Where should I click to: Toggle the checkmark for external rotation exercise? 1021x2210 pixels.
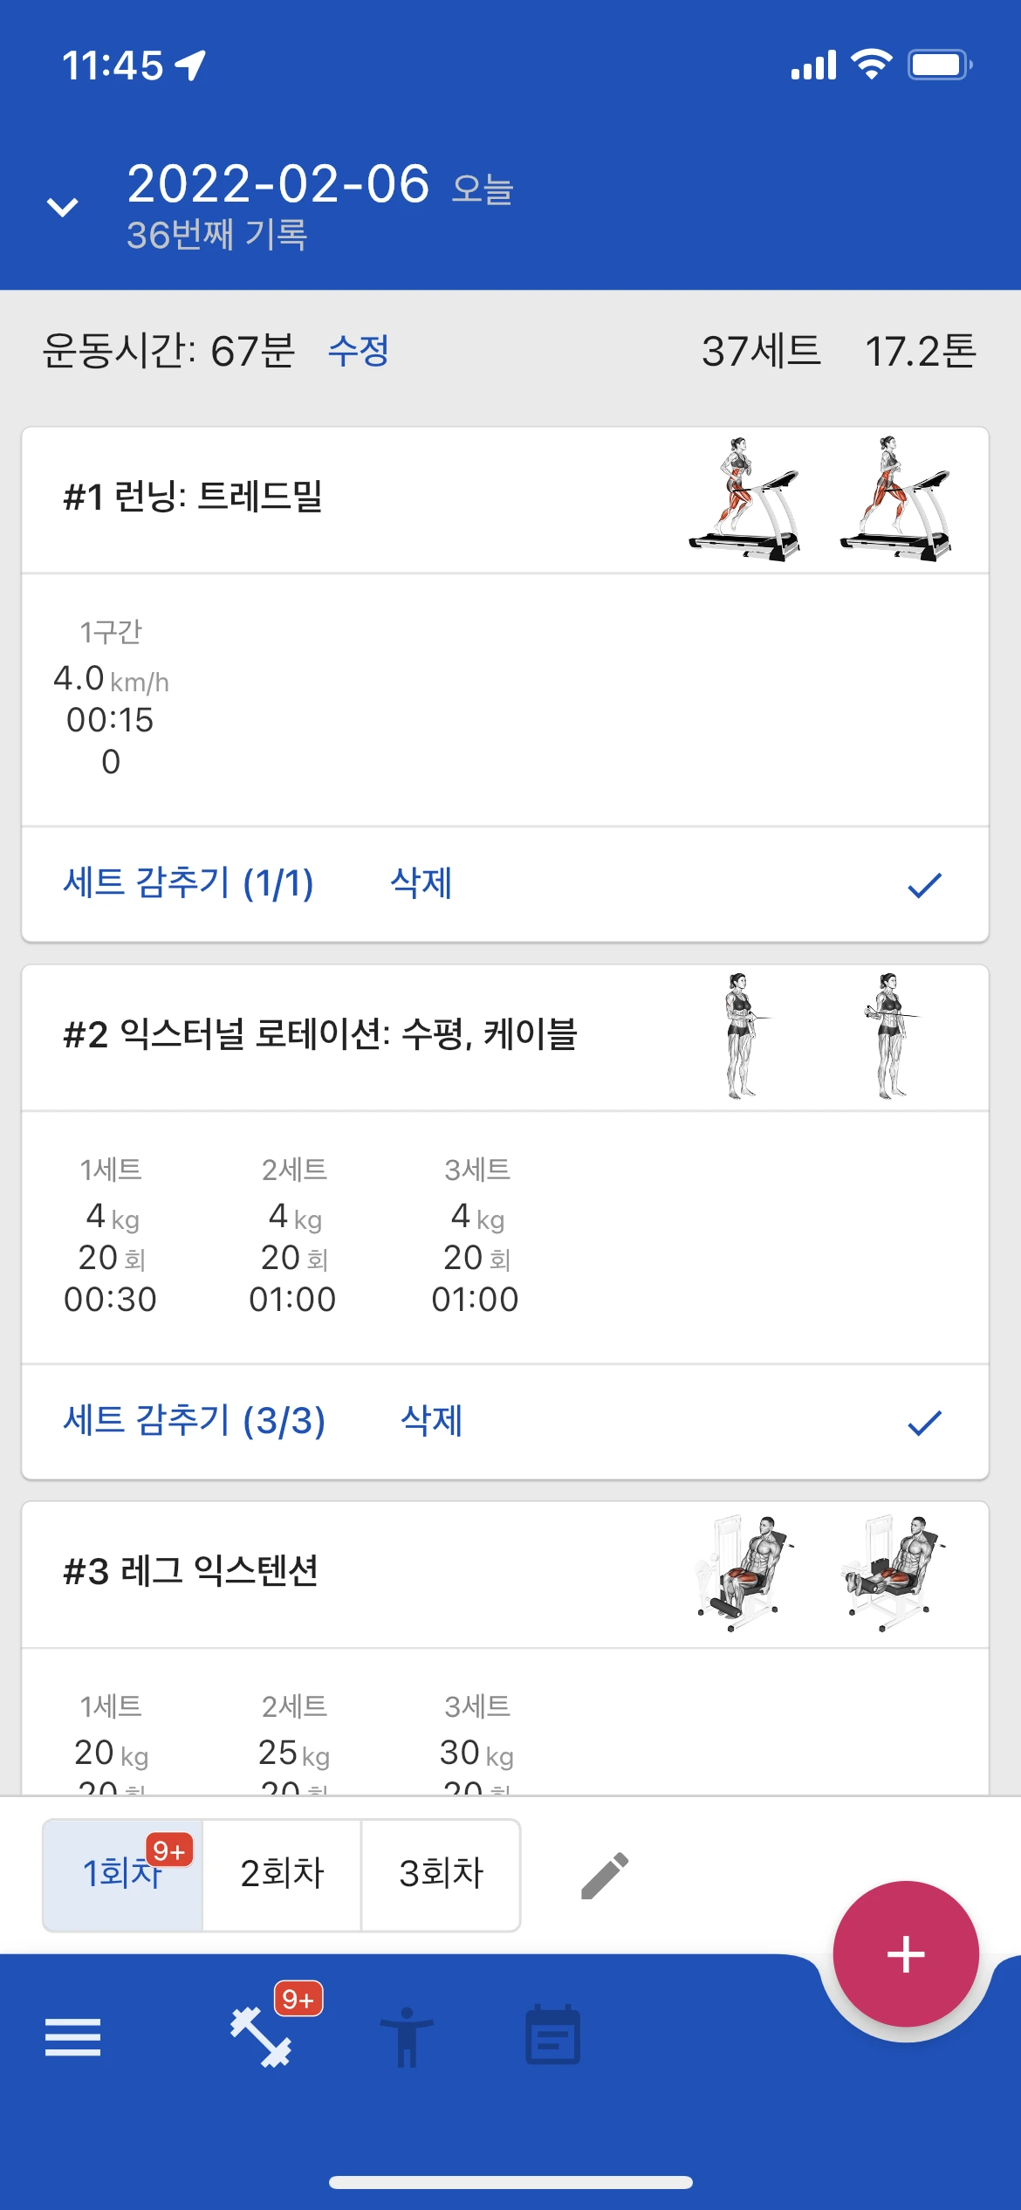click(x=924, y=1423)
